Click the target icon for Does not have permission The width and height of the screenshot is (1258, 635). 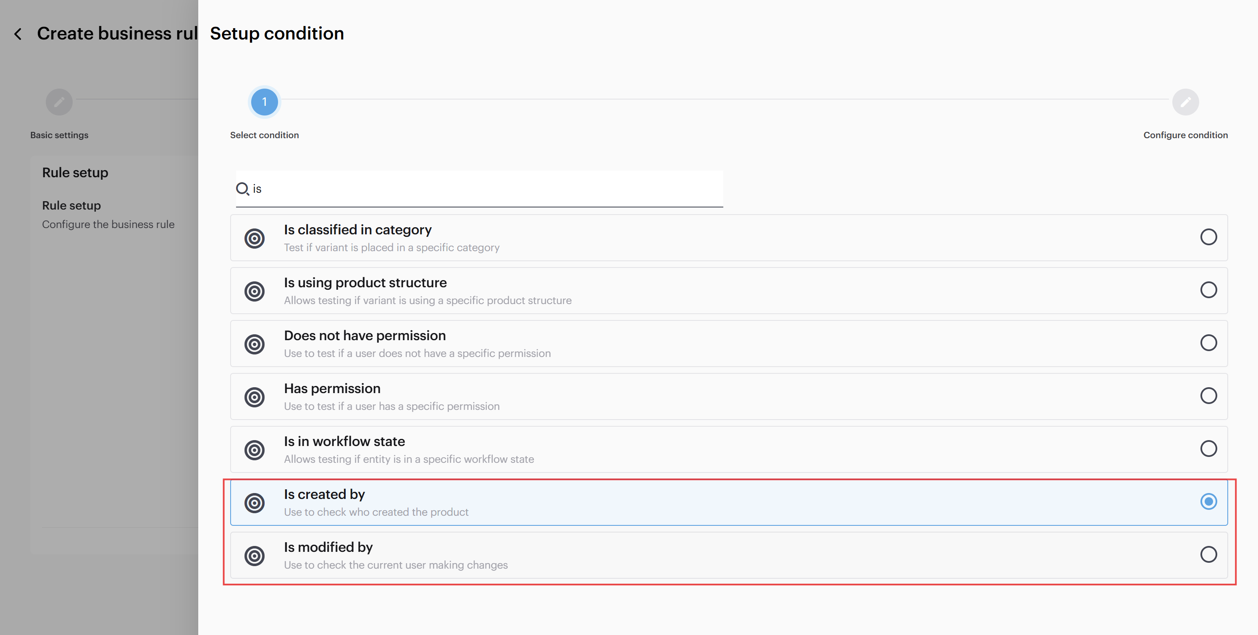coord(255,344)
